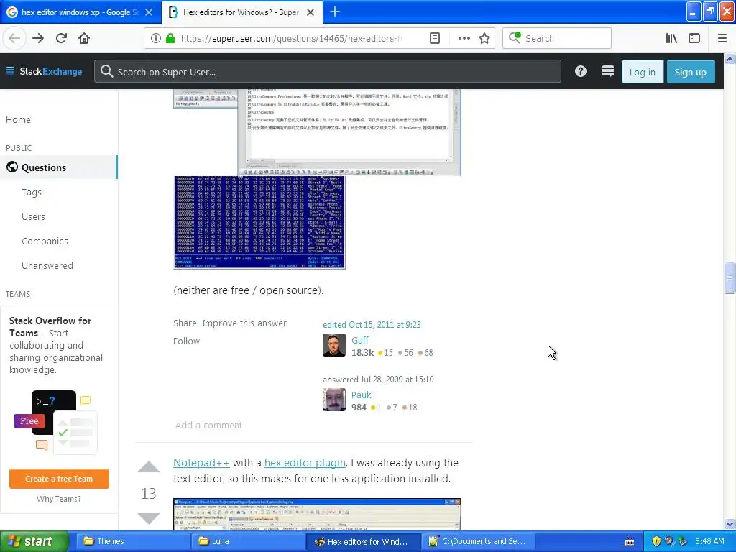This screenshot has width=736, height=552.
Task: Reload the current page
Action: pyautogui.click(x=61, y=38)
